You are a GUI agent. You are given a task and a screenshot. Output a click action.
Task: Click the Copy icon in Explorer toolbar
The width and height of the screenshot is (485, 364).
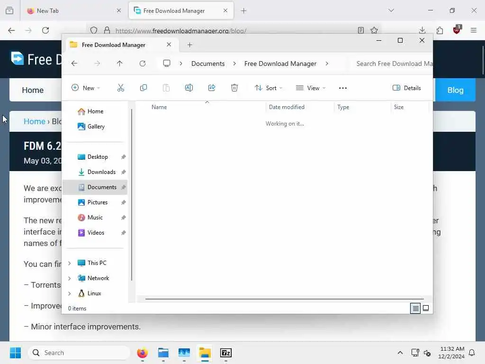point(143,88)
